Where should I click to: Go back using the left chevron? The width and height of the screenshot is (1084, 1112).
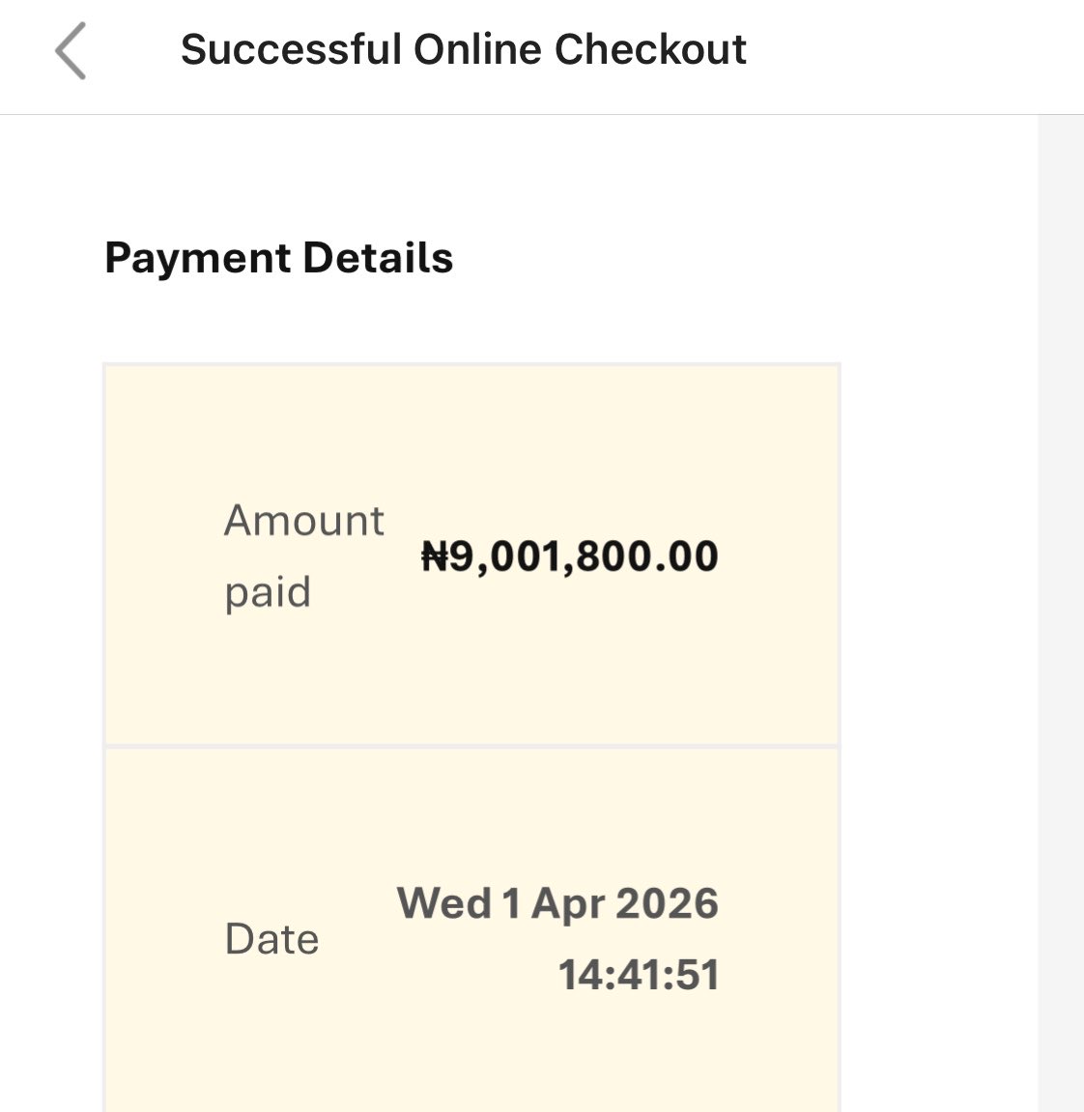click(71, 50)
